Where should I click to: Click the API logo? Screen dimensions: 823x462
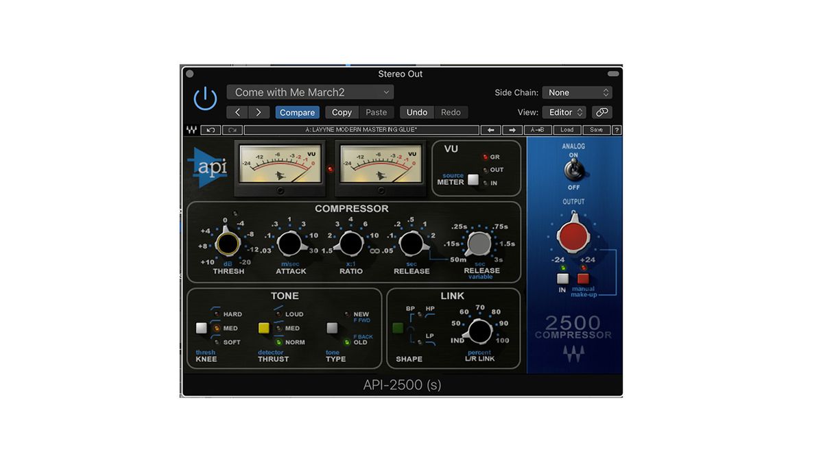tap(208, 168)
